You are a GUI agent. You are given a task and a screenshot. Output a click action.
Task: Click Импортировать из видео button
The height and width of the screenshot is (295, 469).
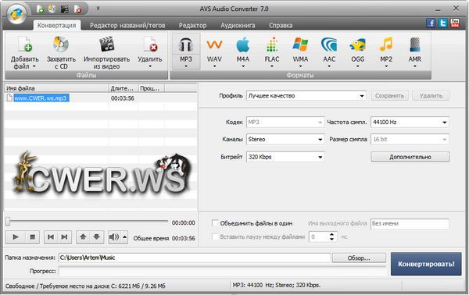coord(106,52)
